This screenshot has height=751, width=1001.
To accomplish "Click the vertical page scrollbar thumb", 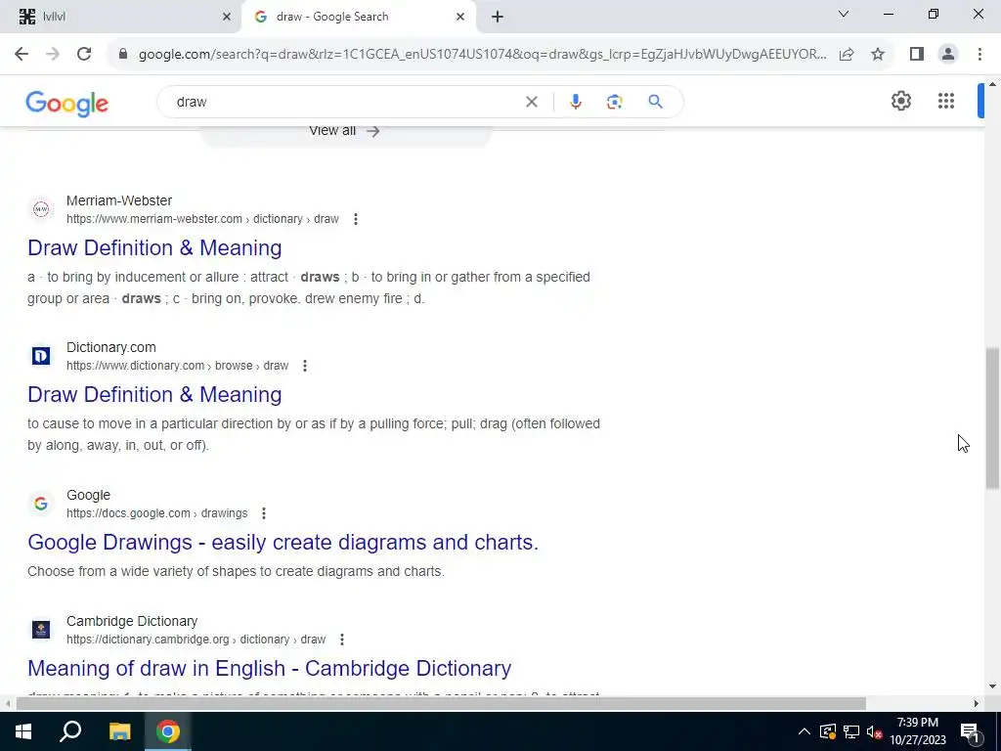I will coord(992,419).
